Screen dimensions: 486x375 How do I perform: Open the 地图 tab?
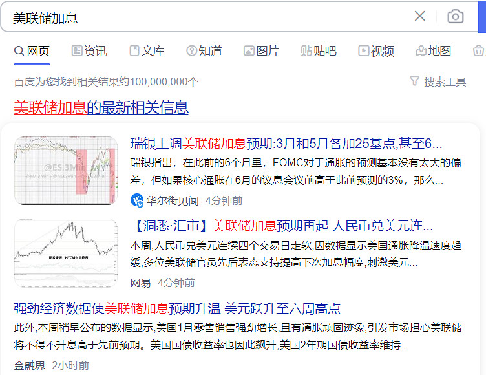(x=433, y=51)
